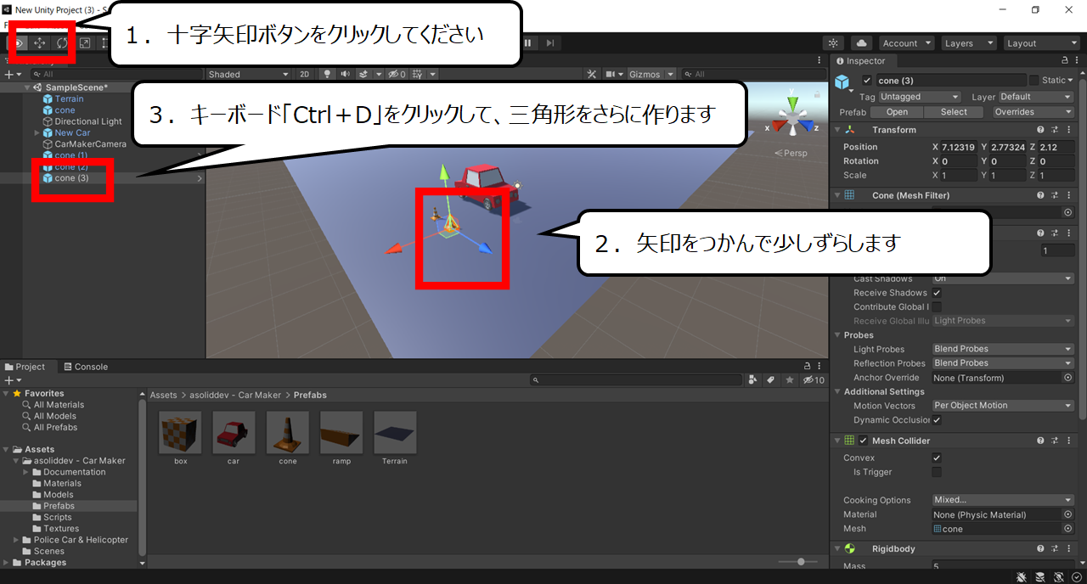Enable the Is Trigger checkbox
Image resolution: width=1087 pixels, height=584 pixels.
tap(937, 472)
